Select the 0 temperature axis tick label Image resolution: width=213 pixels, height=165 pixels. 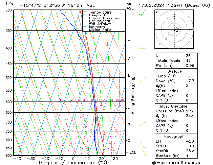73,159
